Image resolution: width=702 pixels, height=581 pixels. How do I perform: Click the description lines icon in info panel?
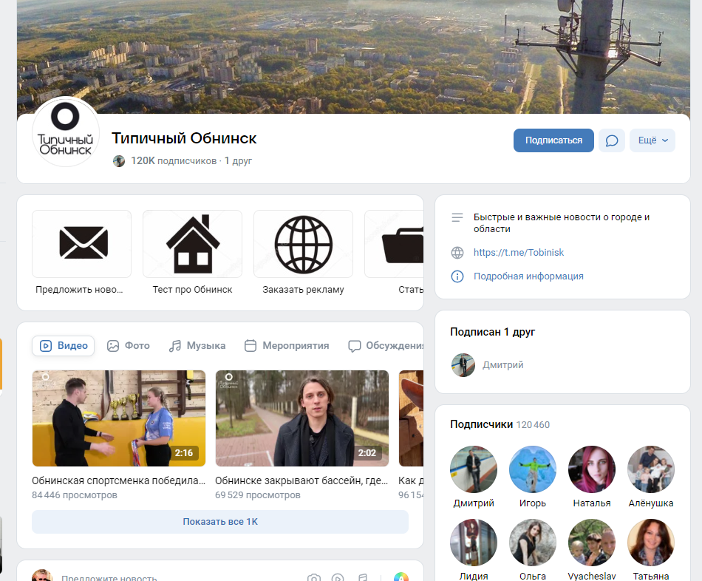tap(457, 218)
